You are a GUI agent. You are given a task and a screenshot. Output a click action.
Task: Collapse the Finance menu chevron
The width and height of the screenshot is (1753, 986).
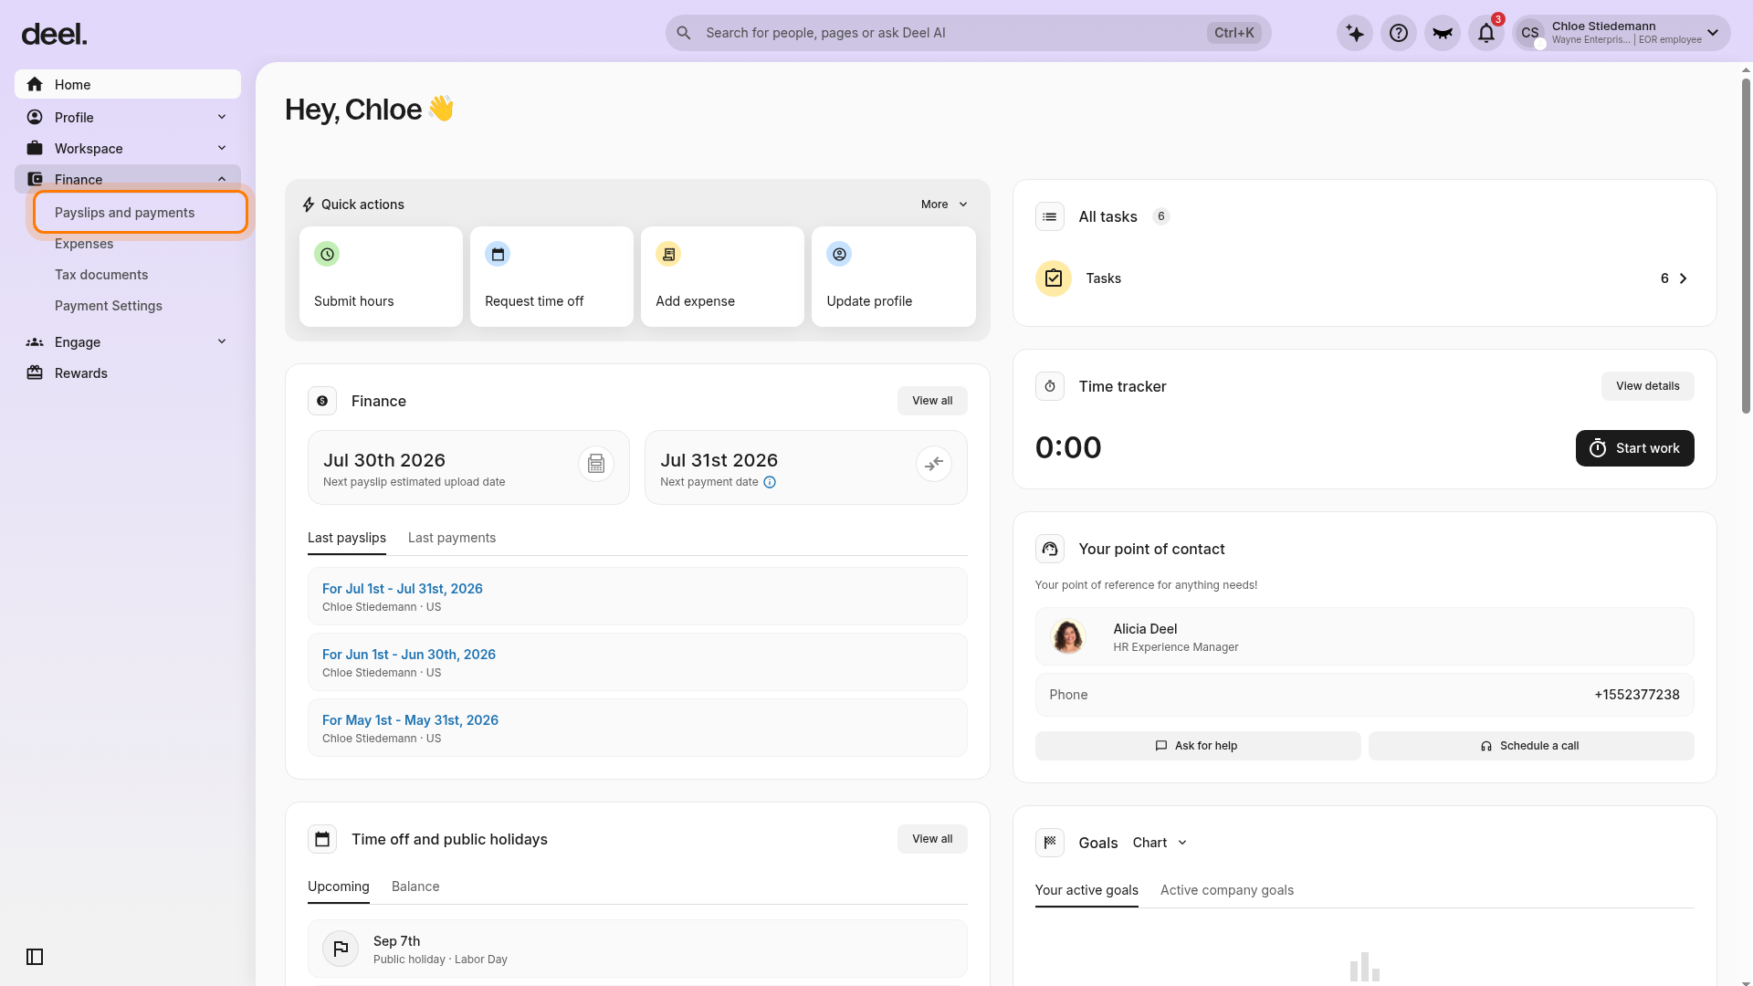click(x=222, y=179)
